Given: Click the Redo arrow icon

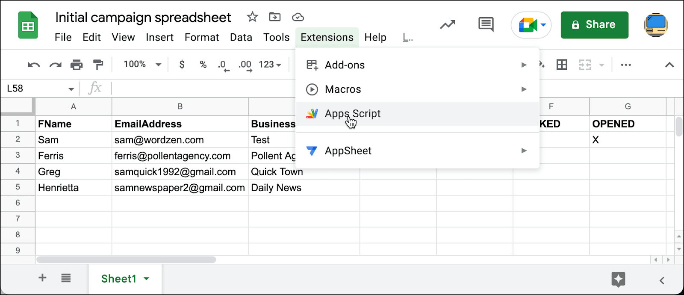Looking at the screenshot, I should [x=56, y=65].
